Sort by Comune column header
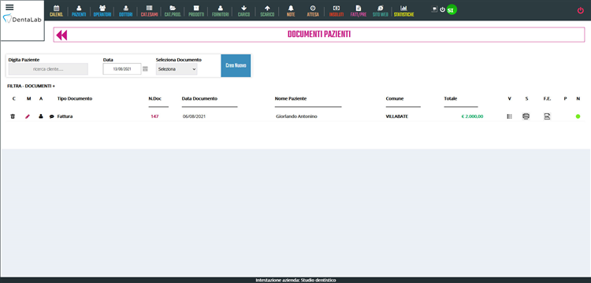The height and width of the screenshot is (283, 591). click(x=395, y=98)
